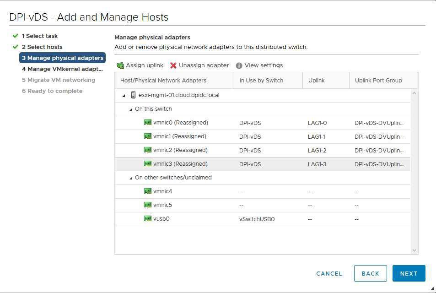Viewport: 436px width, 293px height.
Task: Click the green checkmark beside Select task
Action: click(x=16, y=36)
